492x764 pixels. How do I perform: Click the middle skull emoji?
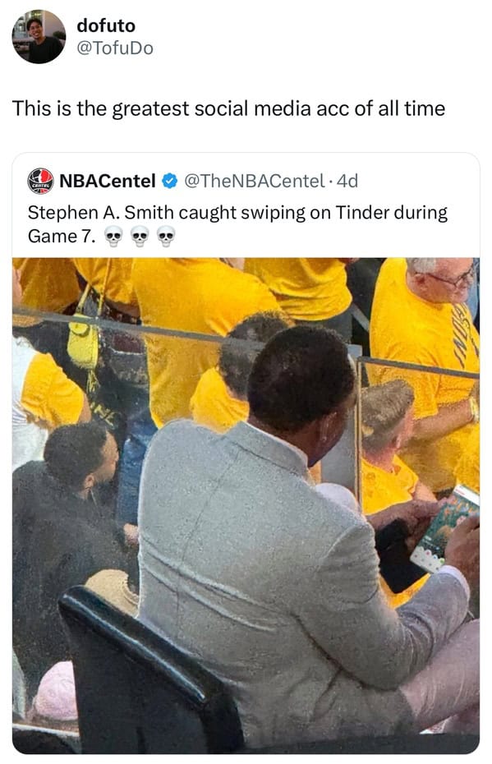[x=140, y=237]
